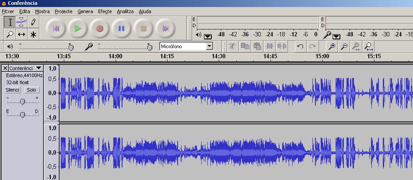Select the Time Shift tool
This screenshot has width=413, height=180.
[21, 34]
